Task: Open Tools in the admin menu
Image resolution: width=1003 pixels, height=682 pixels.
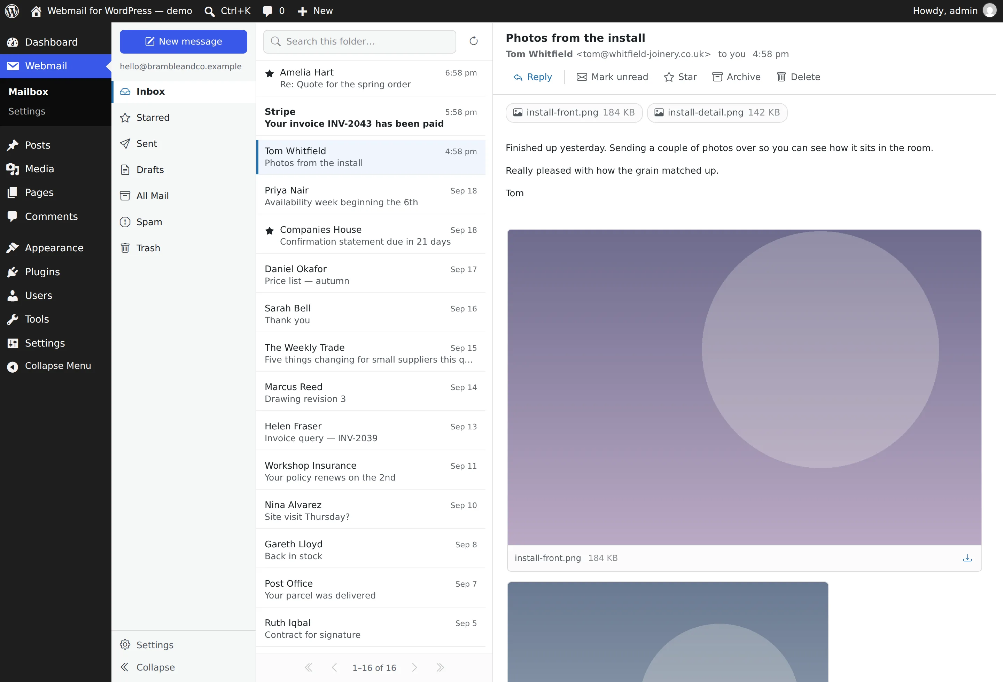Action: 56,319
